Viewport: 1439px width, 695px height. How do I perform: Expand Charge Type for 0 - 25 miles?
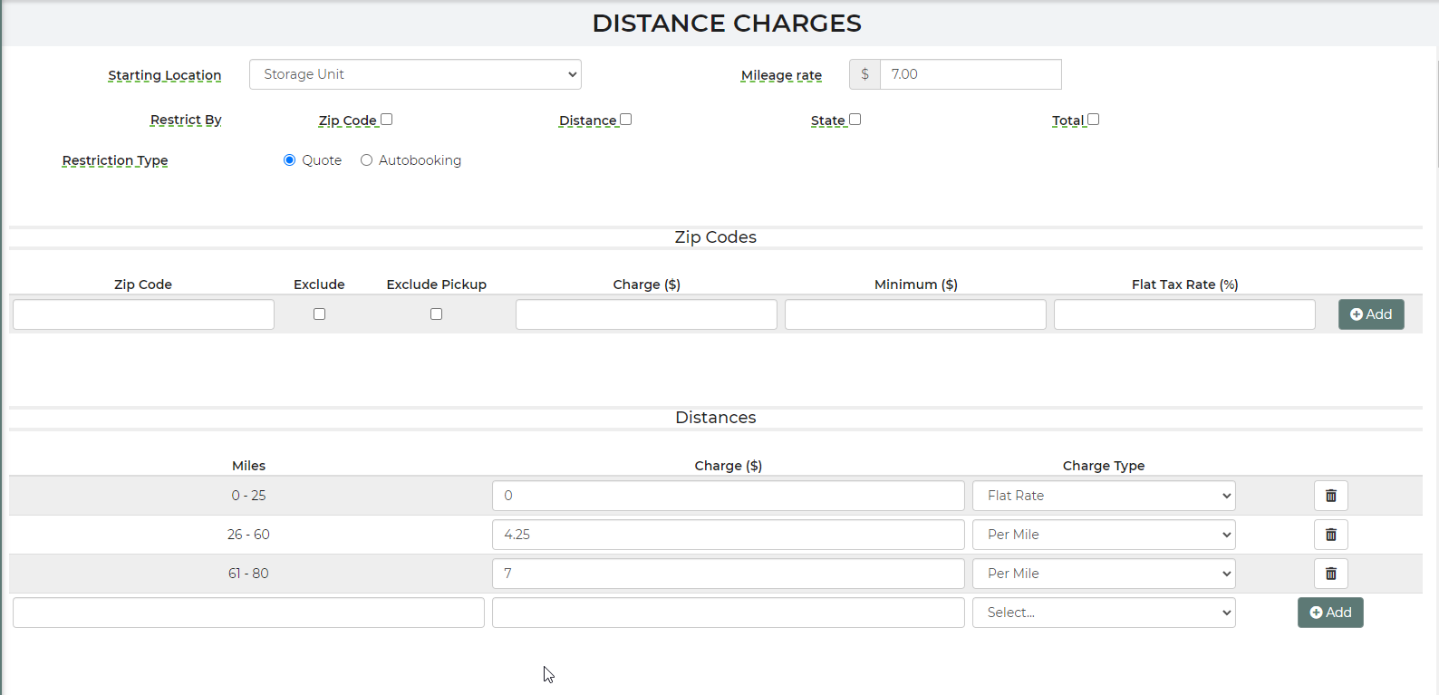(x=1103, y=496)
